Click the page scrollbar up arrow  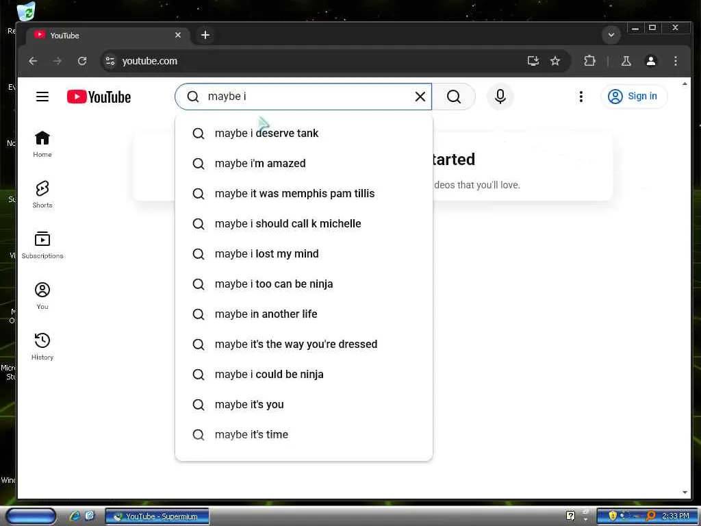coord(685,84)
